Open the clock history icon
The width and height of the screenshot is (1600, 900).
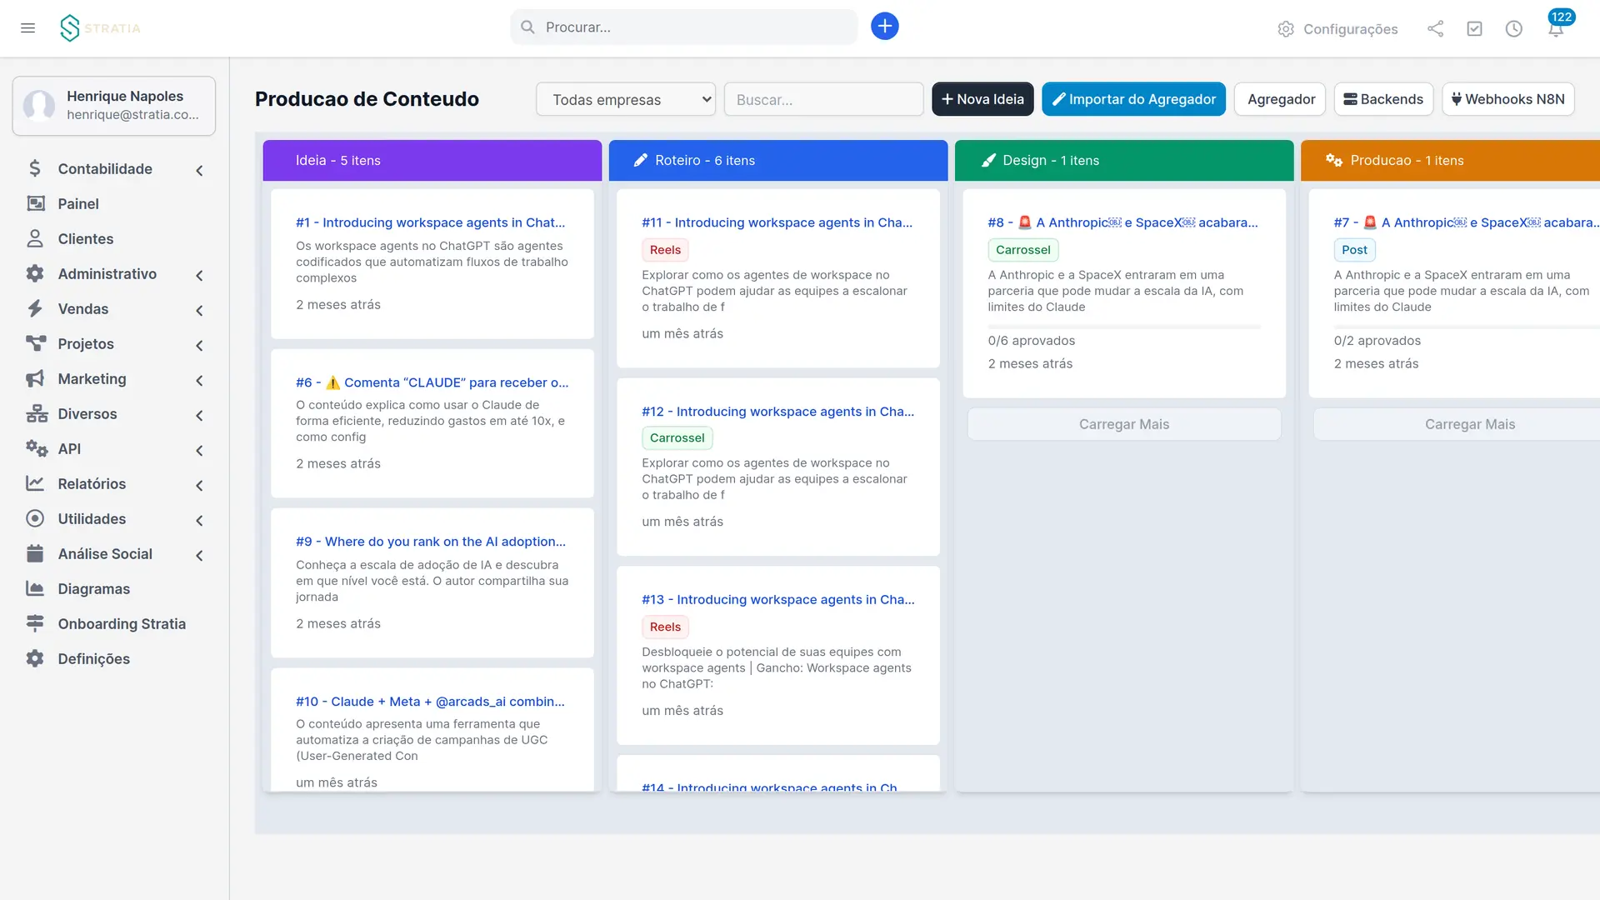[x=1514, y=29]
